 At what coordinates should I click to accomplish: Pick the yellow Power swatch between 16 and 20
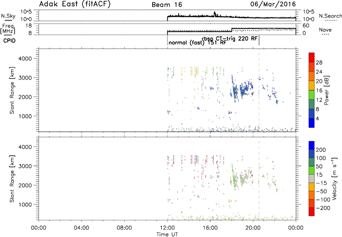[312, 85]
